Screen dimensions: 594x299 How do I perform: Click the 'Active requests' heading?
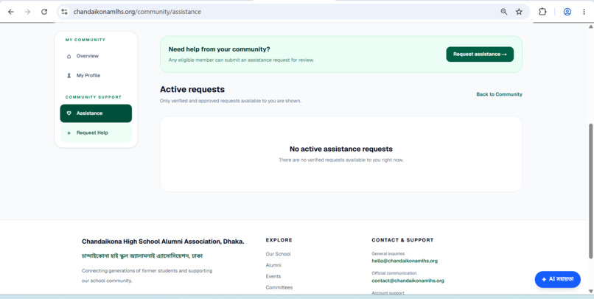click(x=192, y=89)
